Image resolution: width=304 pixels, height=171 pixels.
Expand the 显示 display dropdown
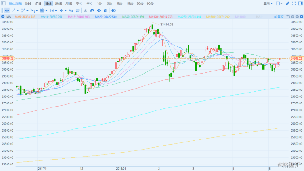click(268, 4)
